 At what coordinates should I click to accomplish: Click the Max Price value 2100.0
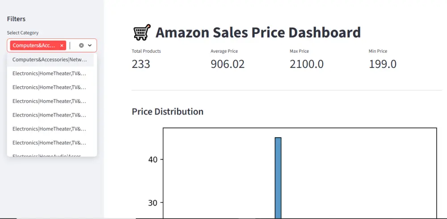pyautogui.click(x=306, y=64)
